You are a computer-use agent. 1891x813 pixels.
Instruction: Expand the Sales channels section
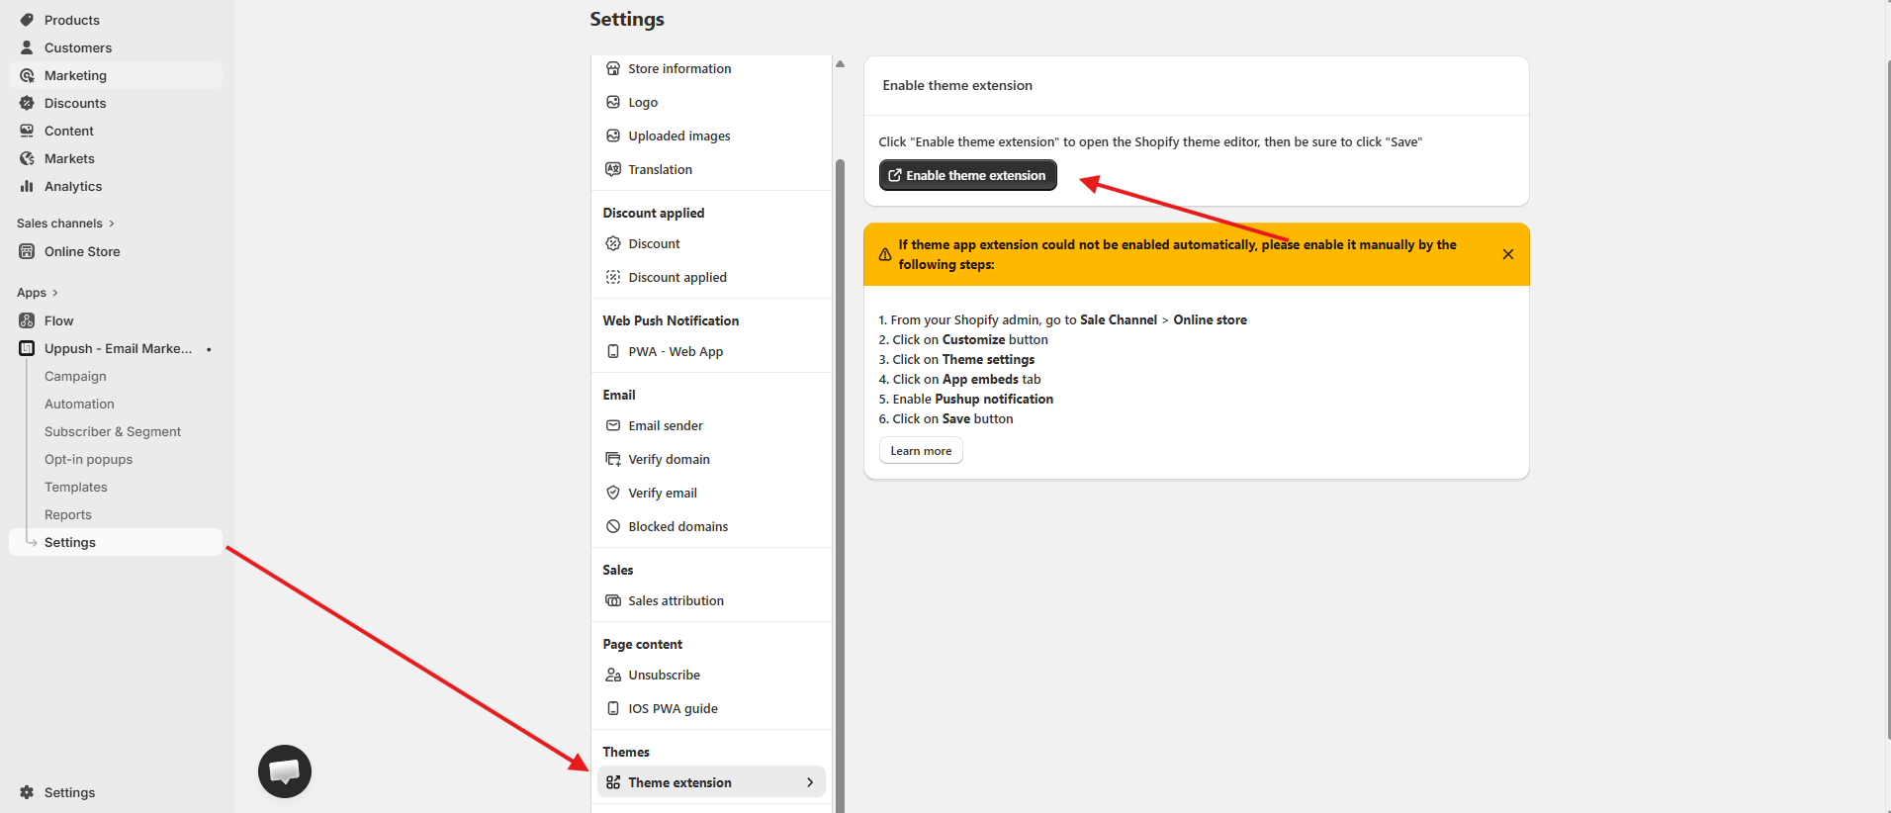(65, 224)
